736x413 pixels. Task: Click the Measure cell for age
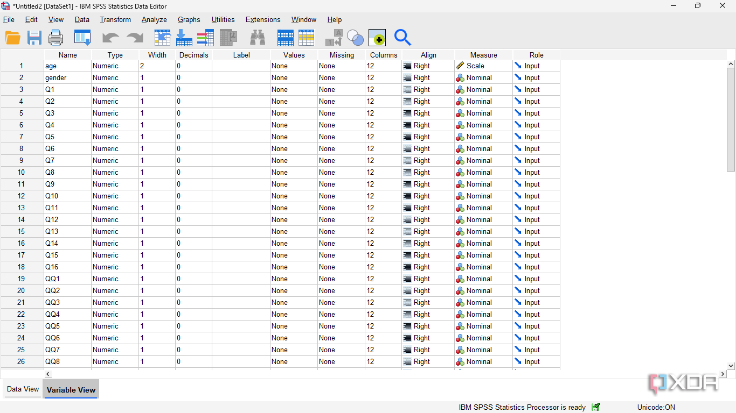[484, 66]
